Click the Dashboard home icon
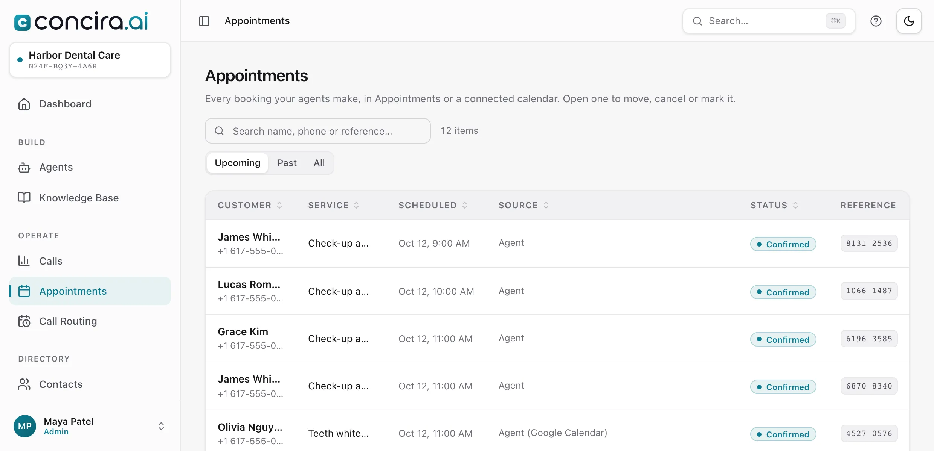 [x=24, y=104]
